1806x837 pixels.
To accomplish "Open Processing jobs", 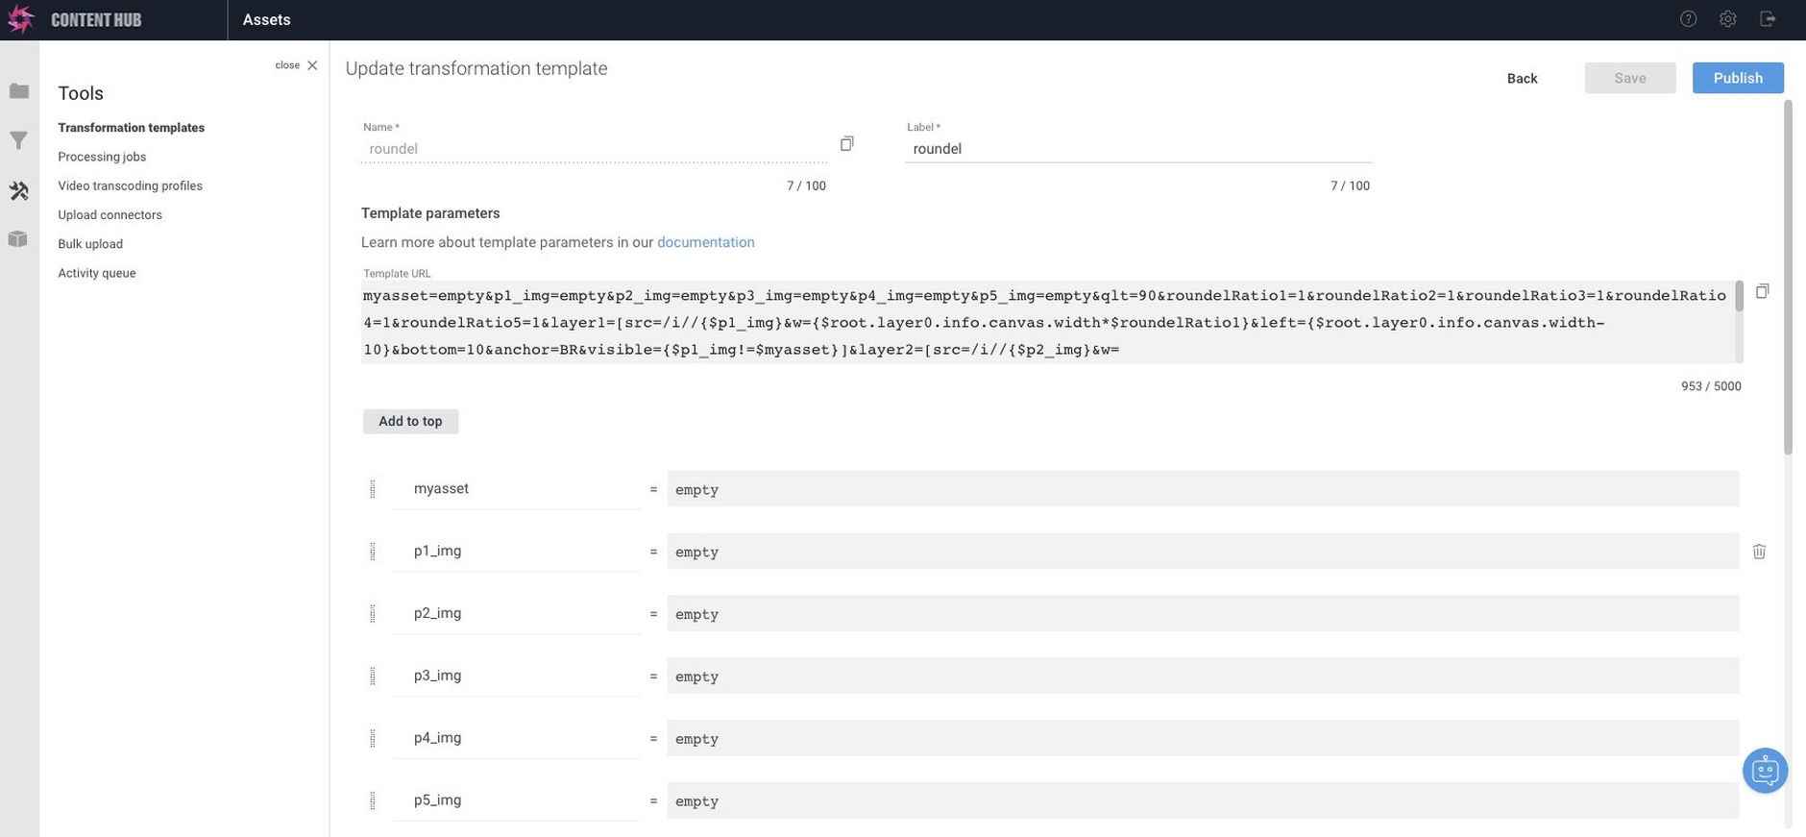I will (x=102, y=157).
